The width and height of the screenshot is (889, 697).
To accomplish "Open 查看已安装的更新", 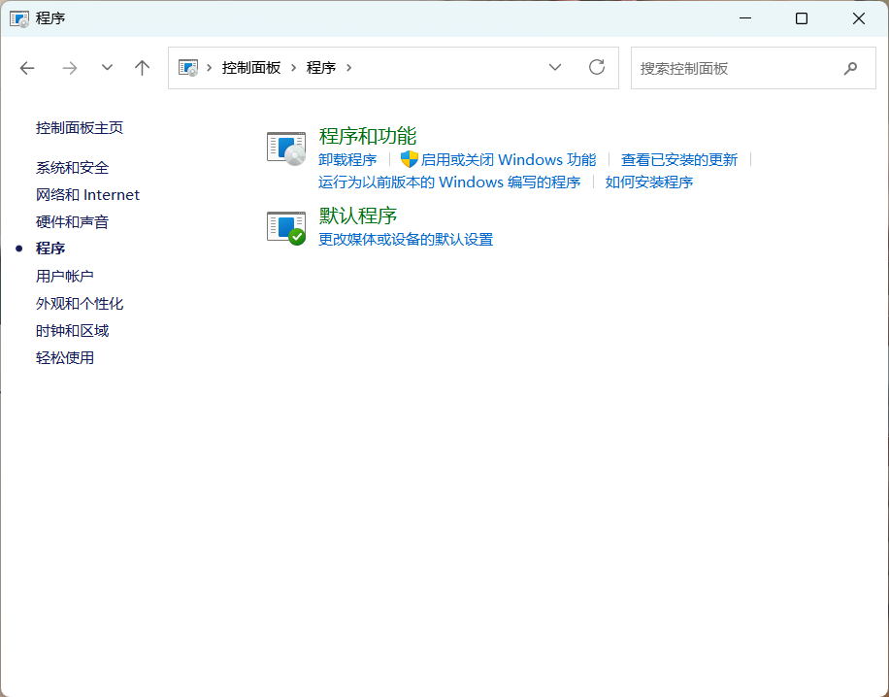I will [679, 160].
